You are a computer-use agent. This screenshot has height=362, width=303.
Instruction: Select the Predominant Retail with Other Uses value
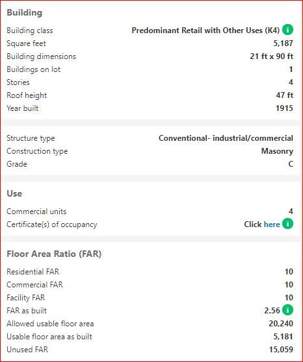[x=205, y=30]
